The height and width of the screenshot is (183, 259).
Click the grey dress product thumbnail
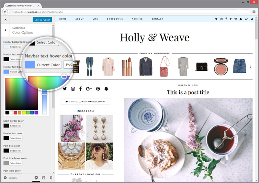click(x=183, y=66)
